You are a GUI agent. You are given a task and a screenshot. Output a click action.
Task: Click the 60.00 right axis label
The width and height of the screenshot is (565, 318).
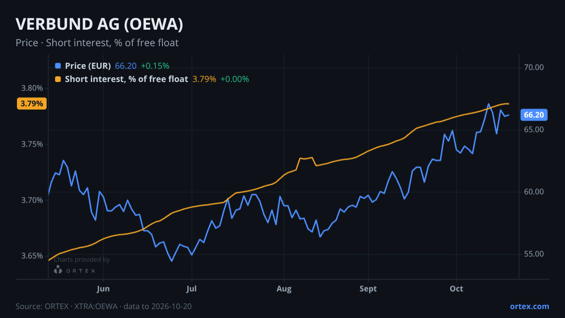pyautogui.click(x=533, y=192)
